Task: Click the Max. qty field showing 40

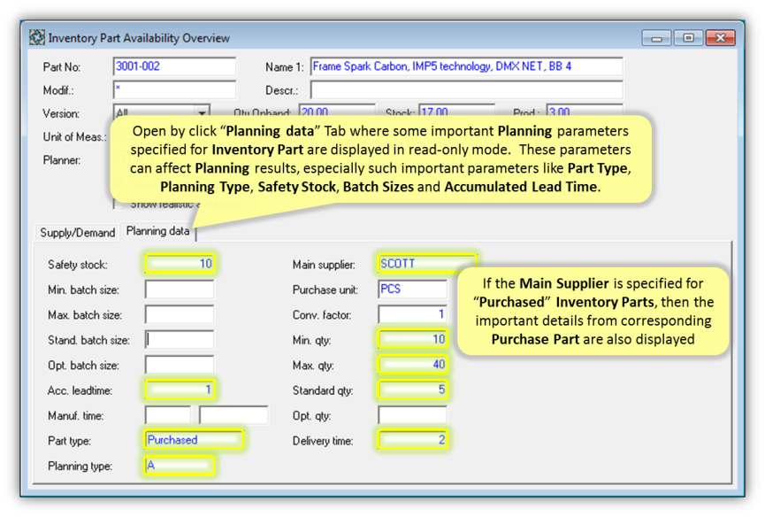Action: (413, 365)
